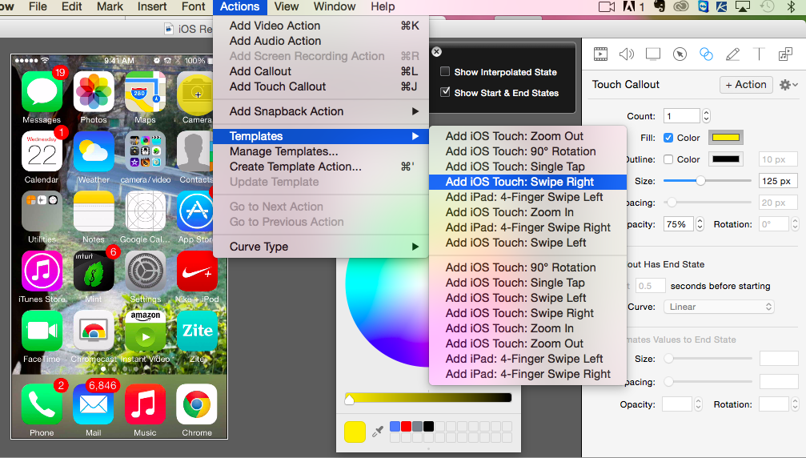Viewport: 806px width, 458px height.
Task: Open the Media library icon
Action: pyautogui.click(x=785, y=54)
